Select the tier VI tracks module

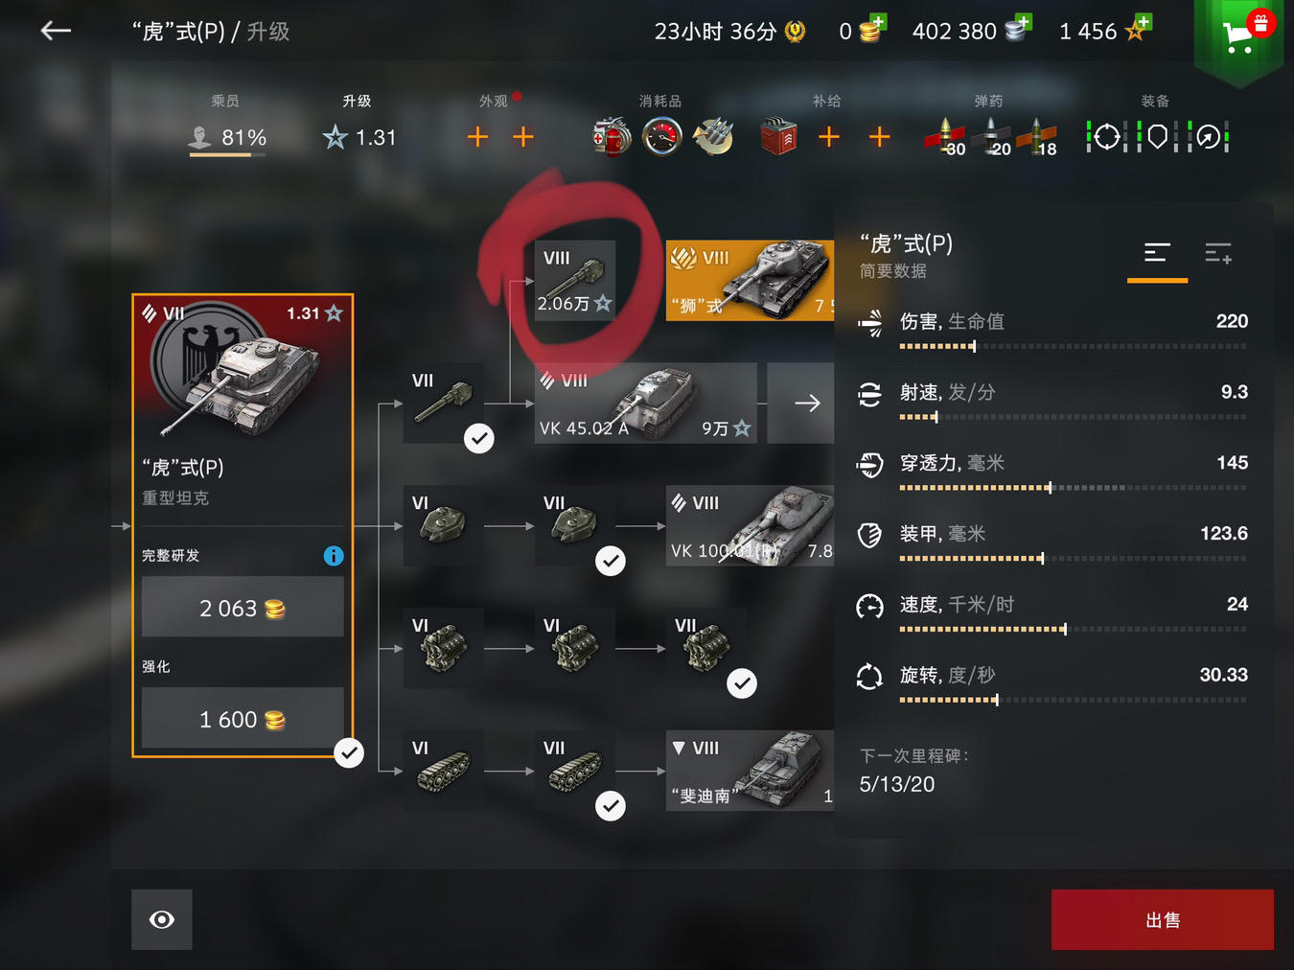(x=443, y=771)
